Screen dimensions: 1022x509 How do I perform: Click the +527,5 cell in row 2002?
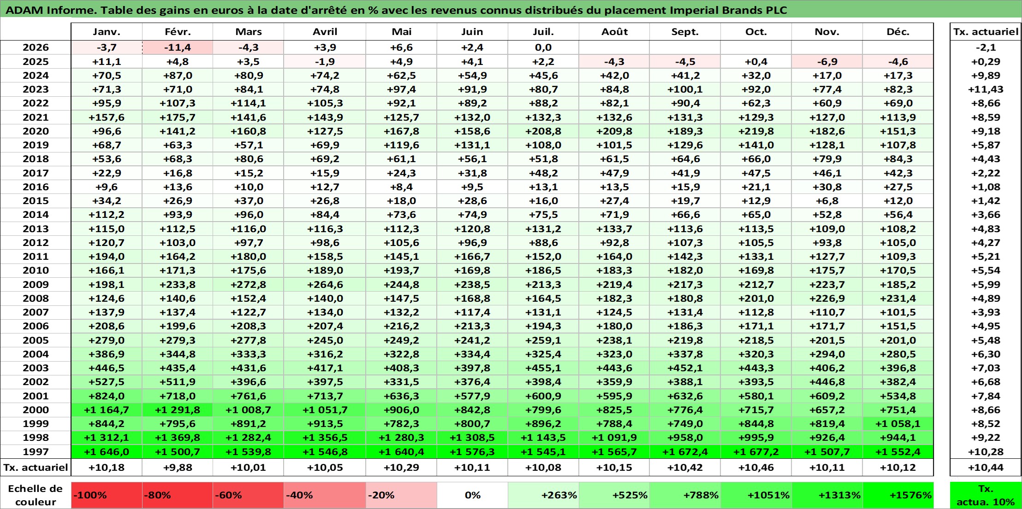[x=107, y=382]
